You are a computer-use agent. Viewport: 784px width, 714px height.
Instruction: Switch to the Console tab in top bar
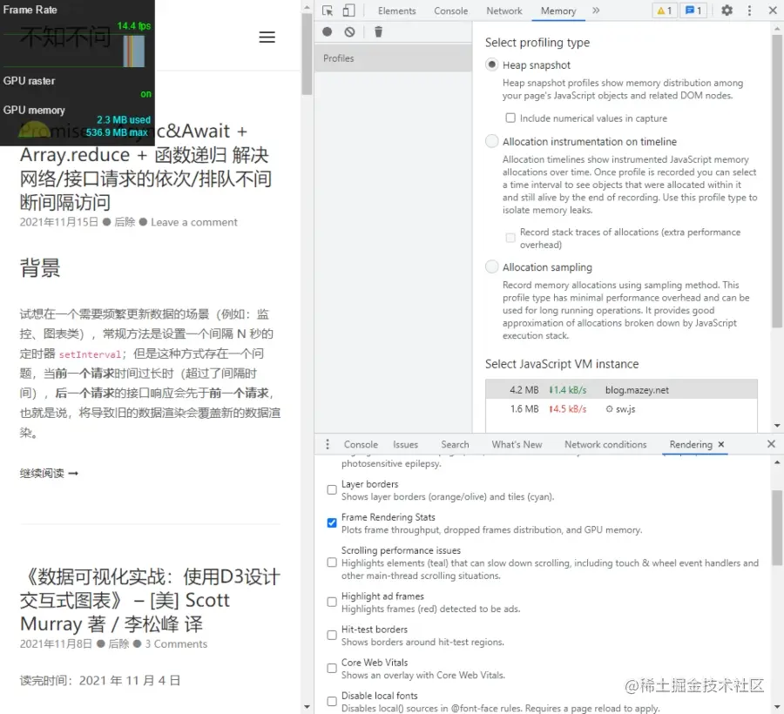pyautogui.click(x=450, y=11)
